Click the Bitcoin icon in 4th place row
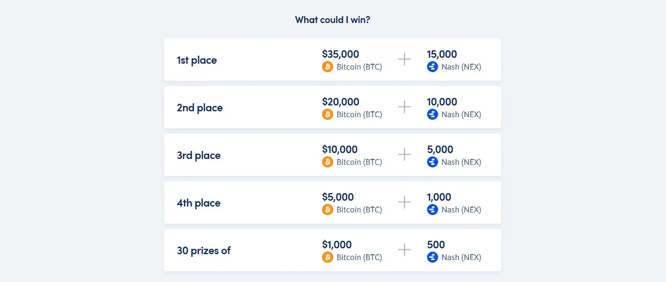The width and height of the screenshot is (666, 282). click(327, 210)
